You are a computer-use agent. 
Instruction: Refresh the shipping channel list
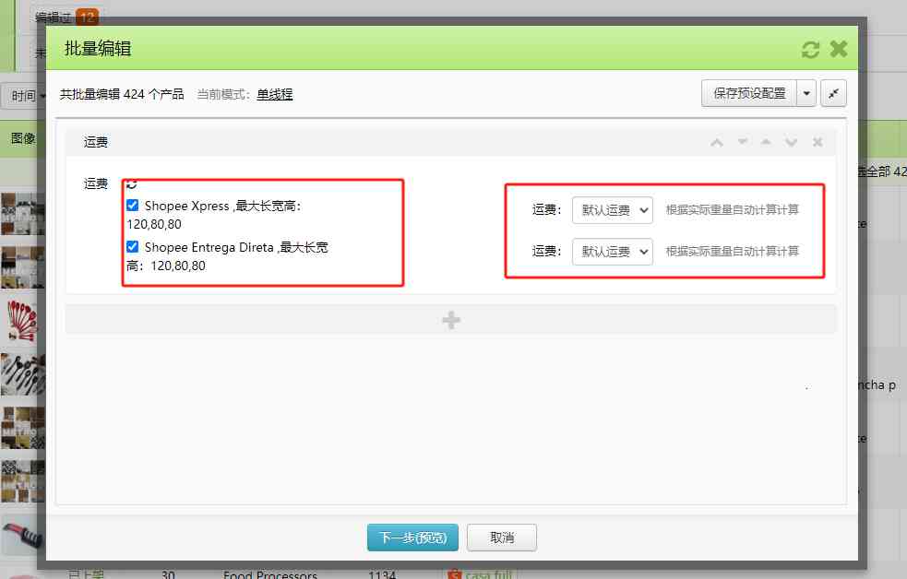[x=130, y=184]
